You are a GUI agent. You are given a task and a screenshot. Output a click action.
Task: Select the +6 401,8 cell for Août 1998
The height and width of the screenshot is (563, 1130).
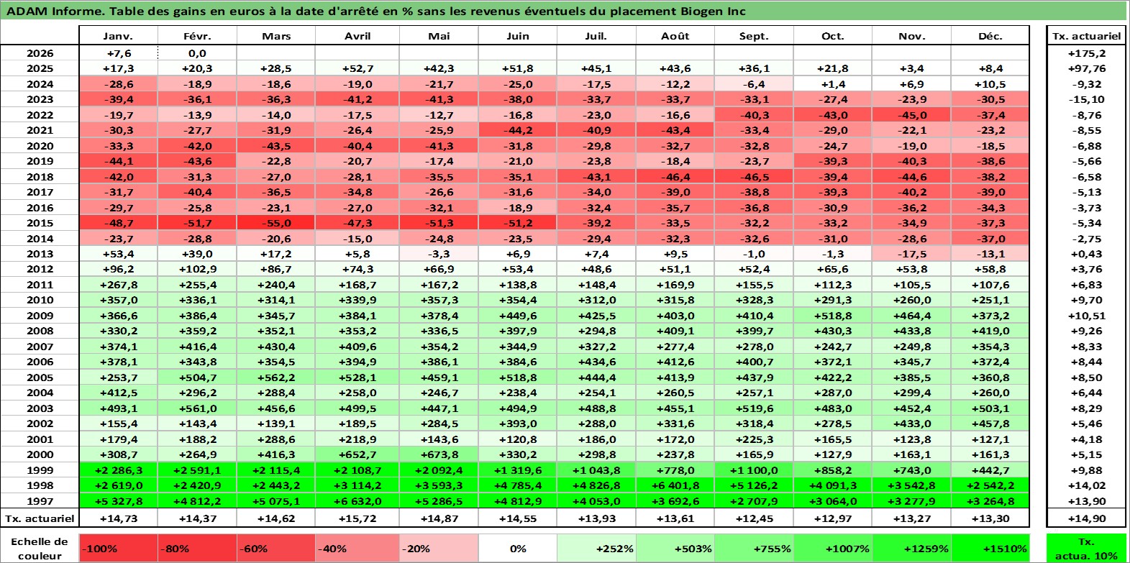pos(675,485)
